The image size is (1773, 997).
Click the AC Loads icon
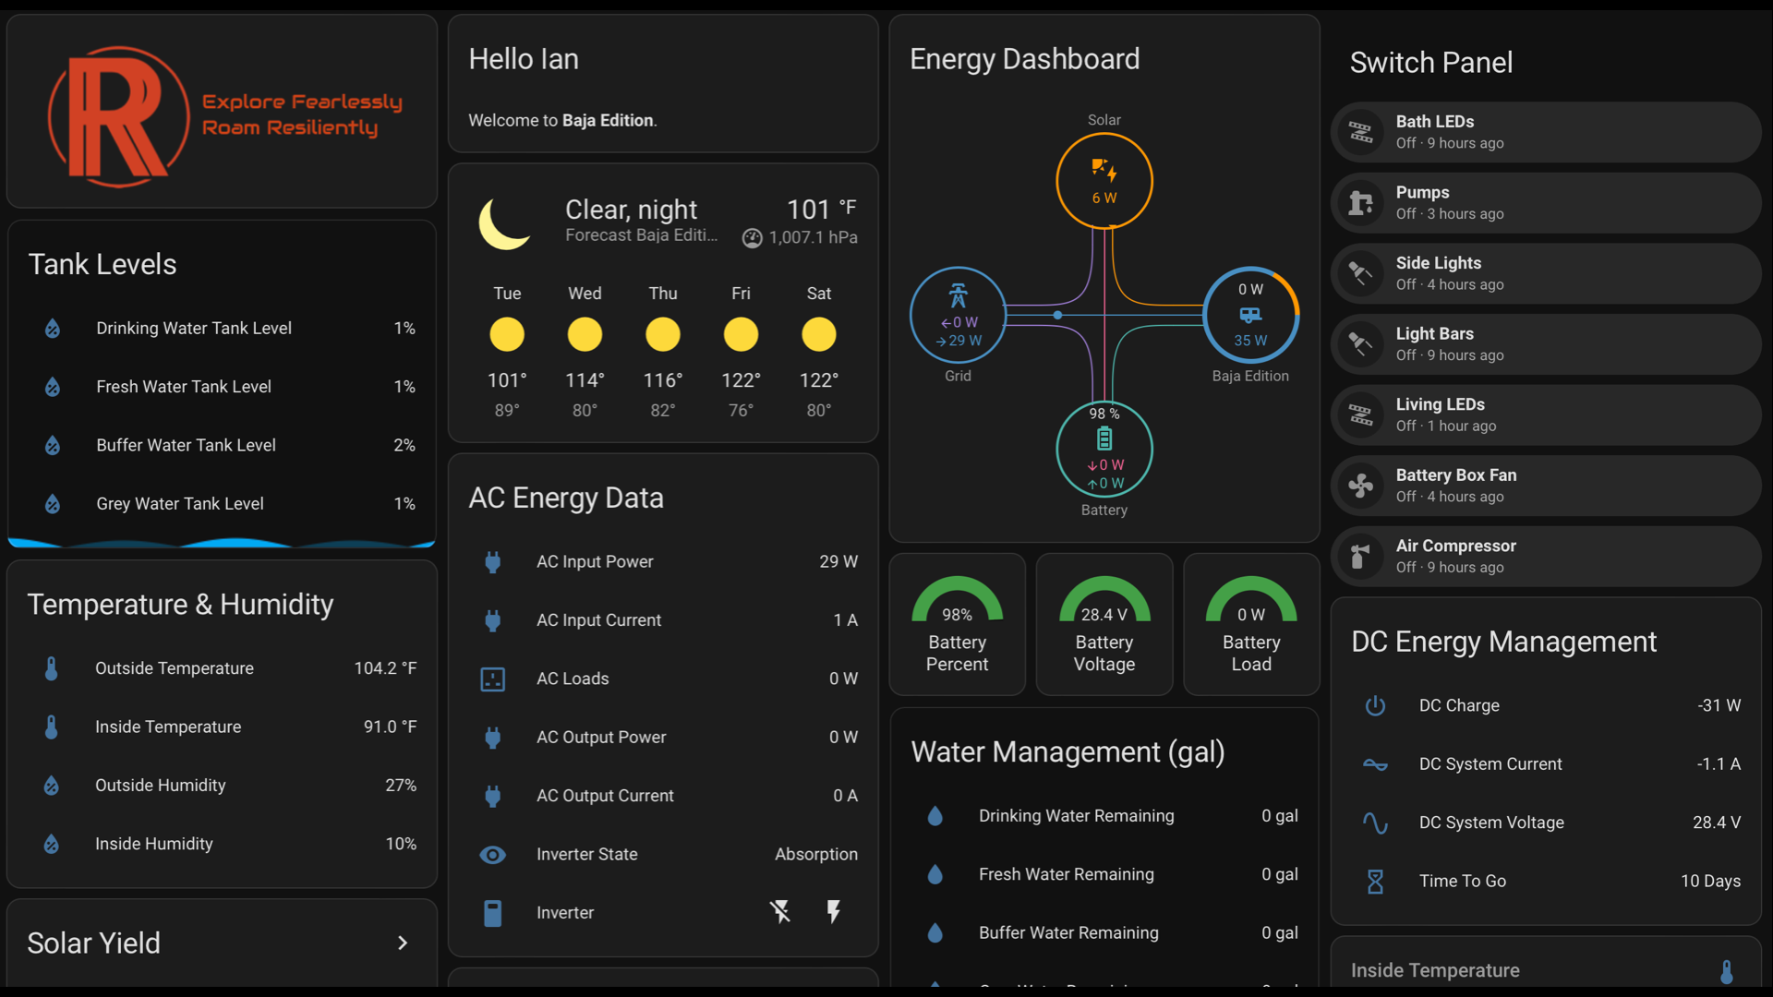(x=493, y=679)
